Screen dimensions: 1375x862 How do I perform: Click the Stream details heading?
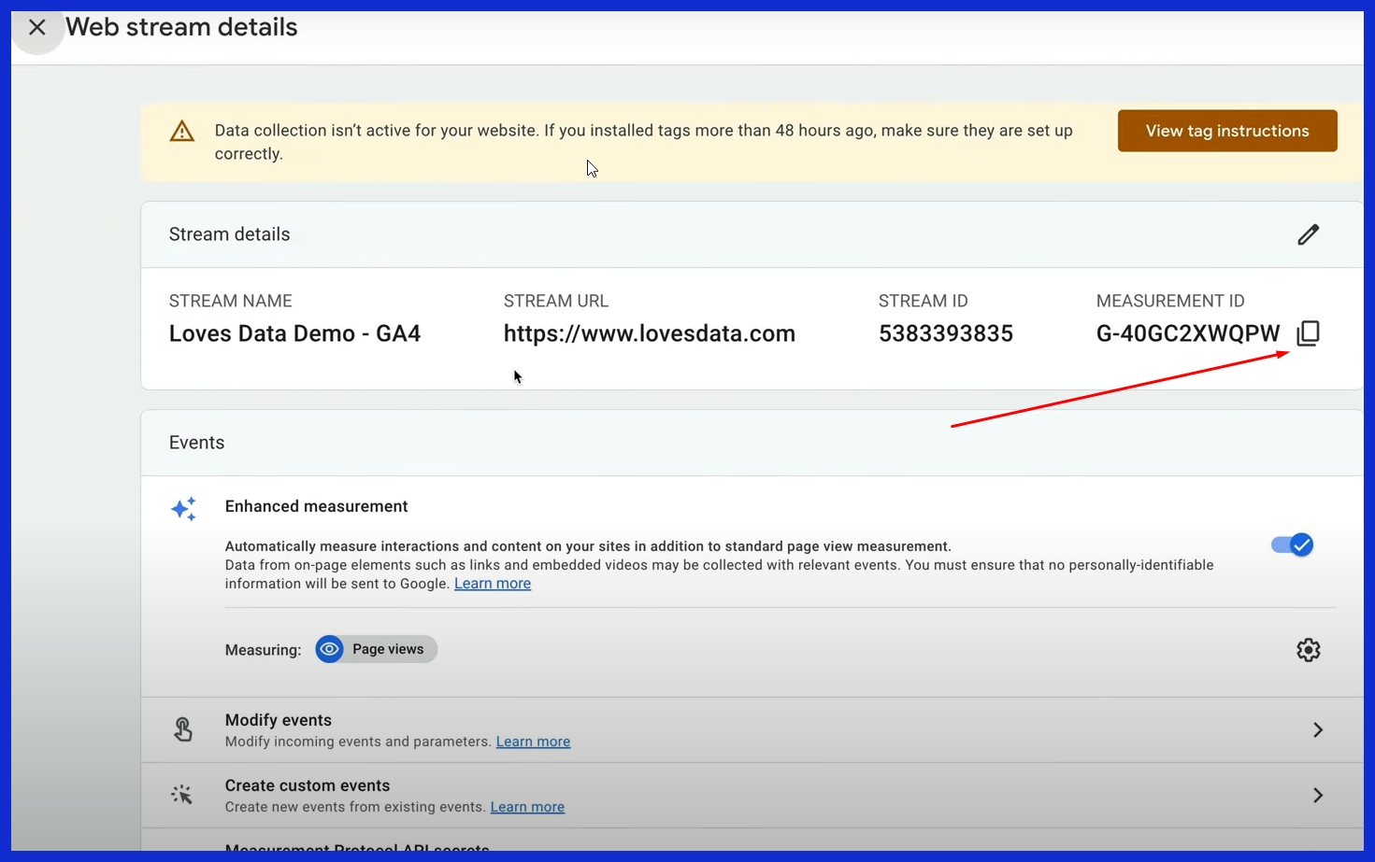coord(230,234)
